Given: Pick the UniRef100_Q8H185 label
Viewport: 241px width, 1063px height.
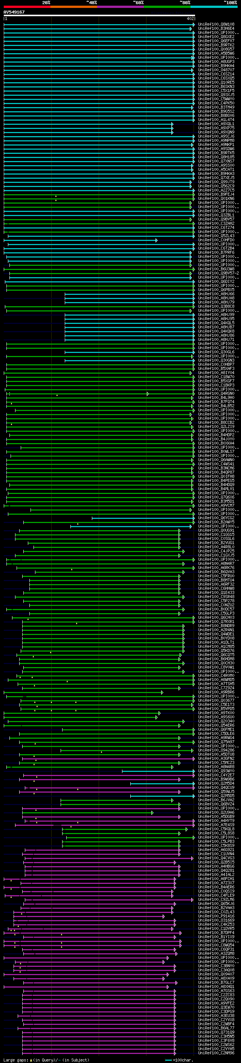Looking at the screenshot, I should (x=216, y=157).
